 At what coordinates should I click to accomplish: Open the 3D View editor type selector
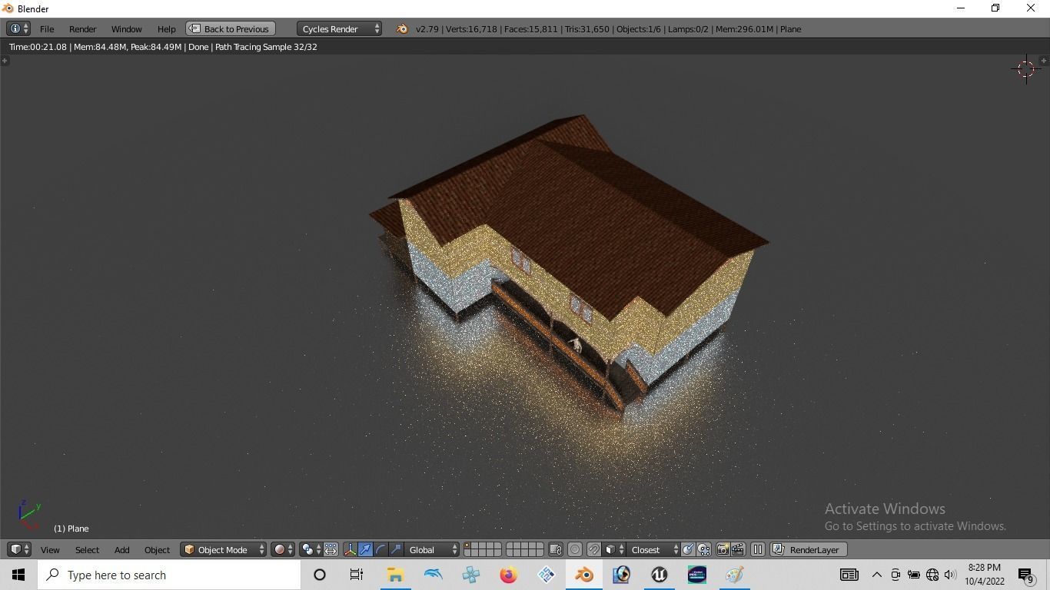point(18,549)
